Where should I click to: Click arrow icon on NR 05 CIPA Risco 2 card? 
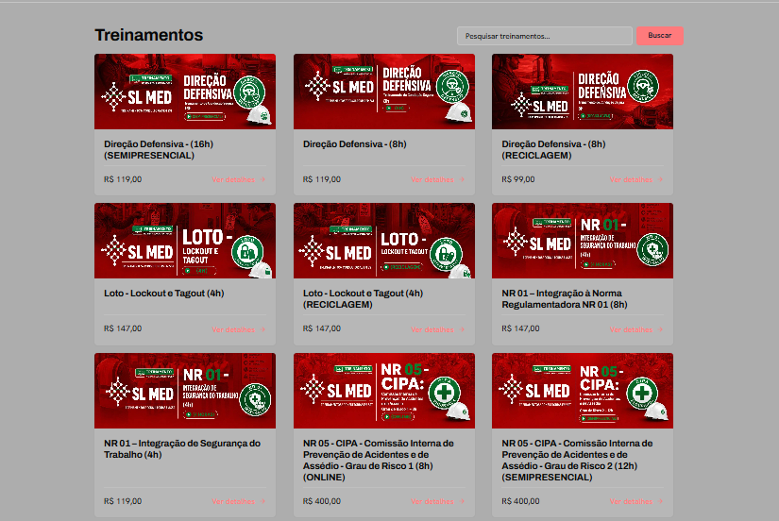click(660, 501)
